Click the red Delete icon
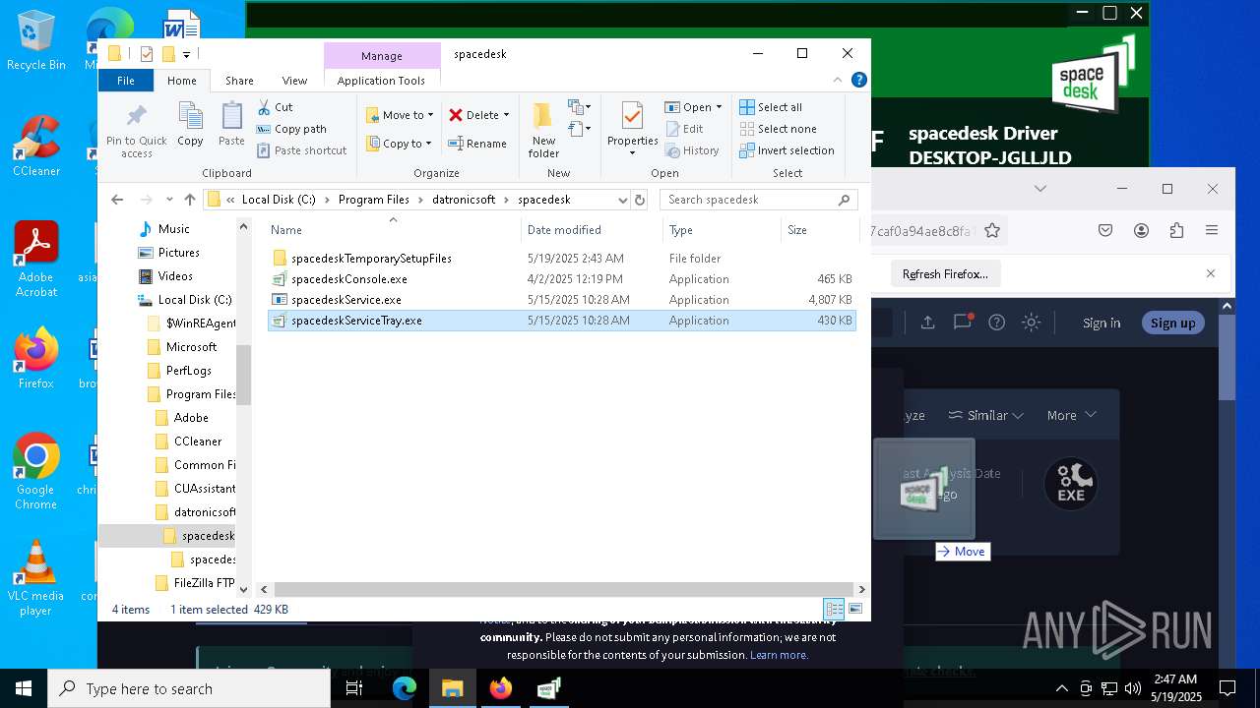This screenshot has width=1260, height=708. point(456,115)
